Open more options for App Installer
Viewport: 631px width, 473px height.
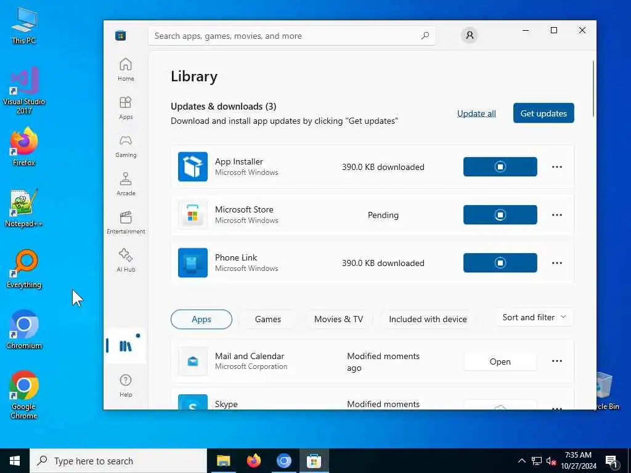coord(556,166)
